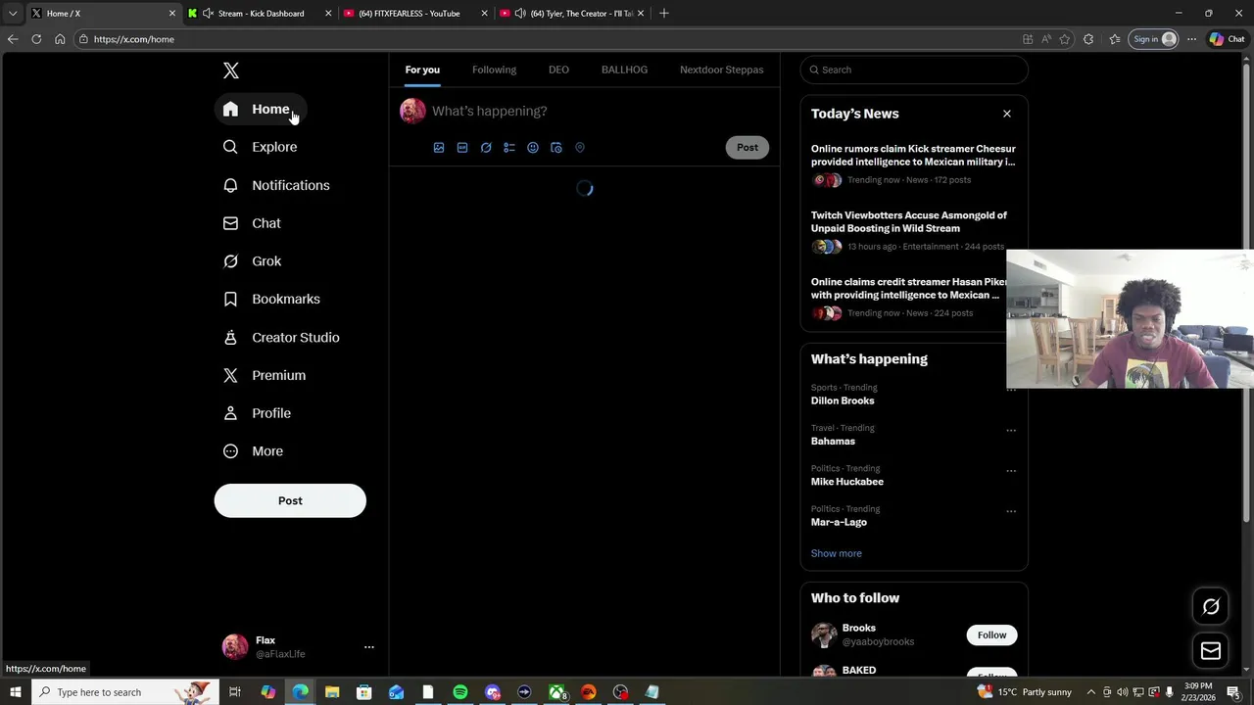The height and width of the screenshot is (705, 1254).
Task: Click the X logo in sidebar
Action: [231, 70]
